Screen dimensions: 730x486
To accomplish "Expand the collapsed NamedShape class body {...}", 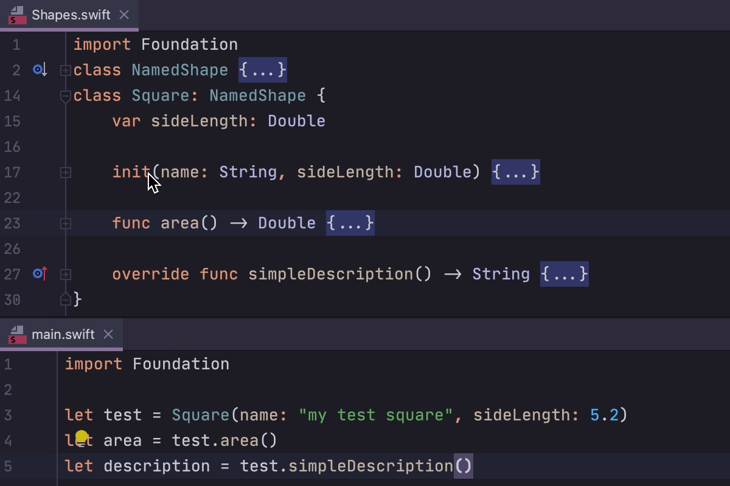I will coord(262,69).
